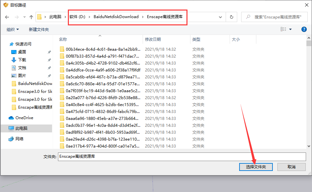
Task: Select folder 0adc0b37-96e1-4c0a-8dd4-d3d45e2f...
Action: (x=103, y=125)
